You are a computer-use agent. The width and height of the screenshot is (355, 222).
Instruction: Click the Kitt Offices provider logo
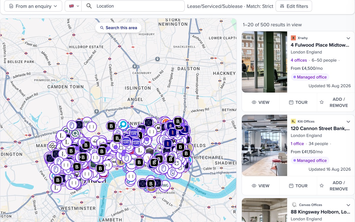[x=293, y=121]
